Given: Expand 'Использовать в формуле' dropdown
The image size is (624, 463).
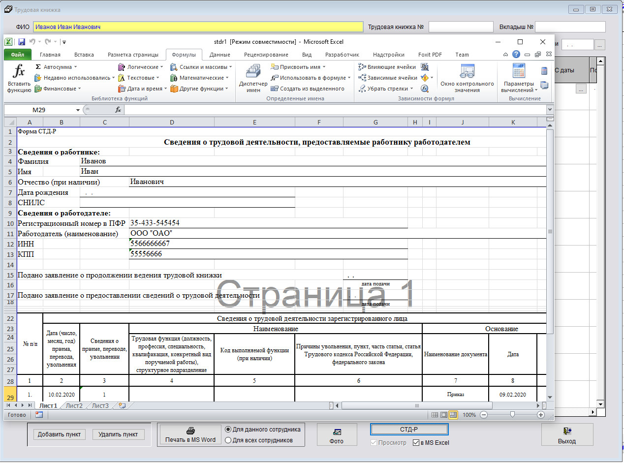Looking at the screenshot, I should (x=349, y=78).
